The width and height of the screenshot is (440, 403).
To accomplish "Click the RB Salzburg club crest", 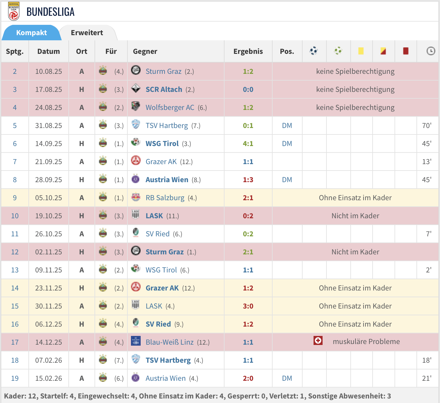I will coord(136,197).
